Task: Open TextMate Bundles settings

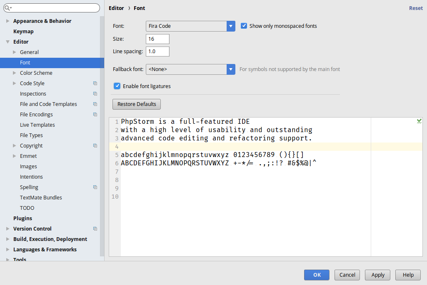Action: [41, 197]
